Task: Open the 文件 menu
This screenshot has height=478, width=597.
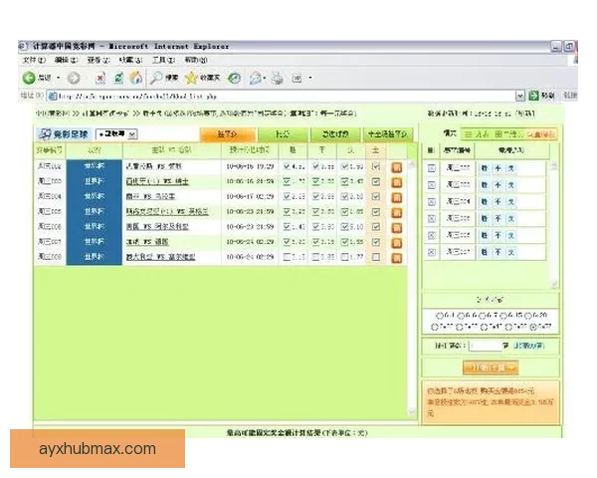Action: point(34,60)
